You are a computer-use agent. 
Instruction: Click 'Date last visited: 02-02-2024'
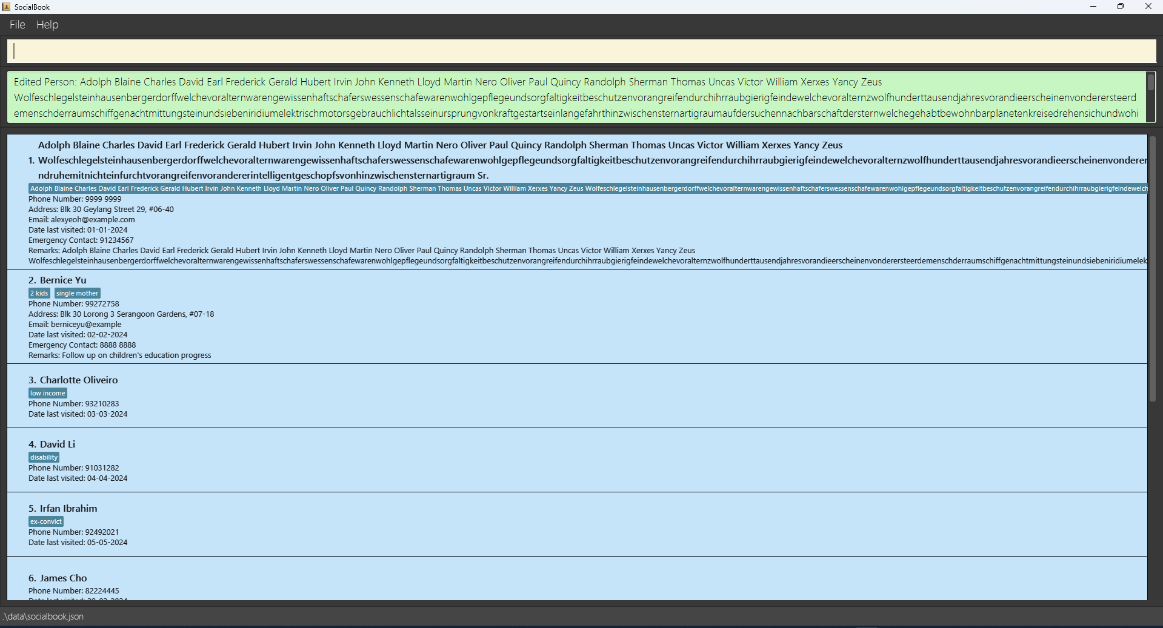(x=78, y=335)
